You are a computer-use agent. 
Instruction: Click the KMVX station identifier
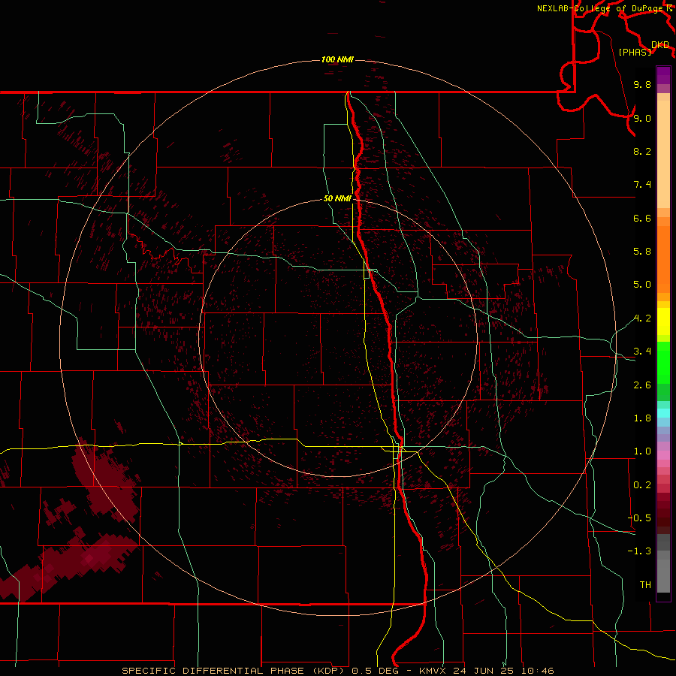tap(433, 671)
